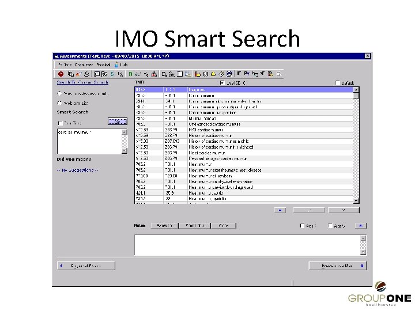This screenshot has width=415, height=311.
Task: Click the small blue up arrow beside Axis 5
Action: (361, 226)
